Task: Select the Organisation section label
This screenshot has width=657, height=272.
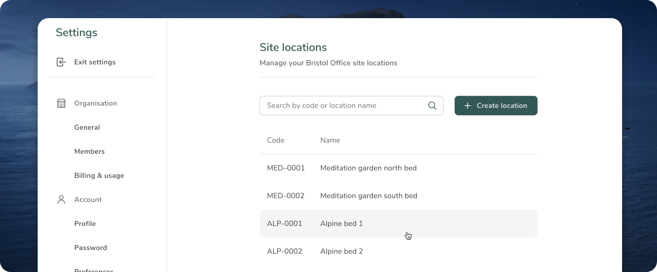Action: click(x=96, y=103)
